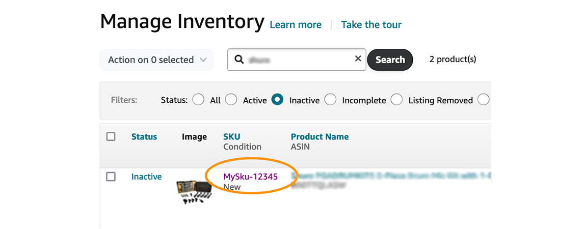
Task: Click the Search button
Action: pos(390,60)
